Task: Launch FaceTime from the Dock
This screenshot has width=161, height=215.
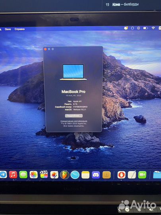Action: tap(142, 175)
